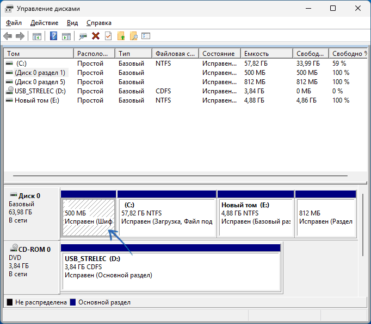Click the CD-ROM 0 disk label panel
The image size is (371, 324).
(x=32, y=267)
